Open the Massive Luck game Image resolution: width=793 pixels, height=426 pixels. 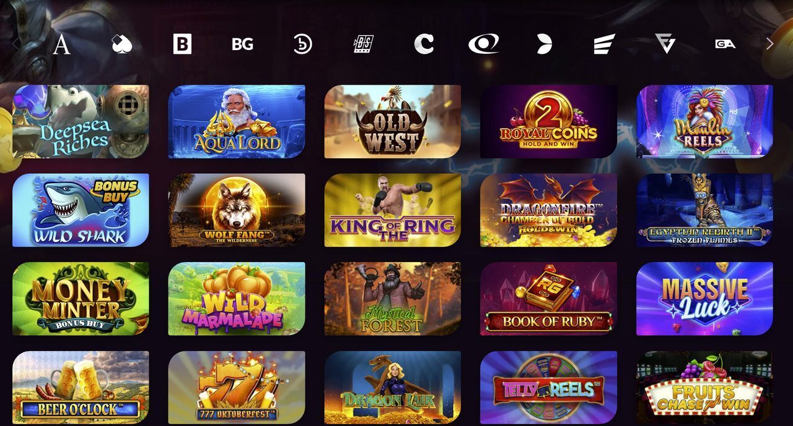[704, 299]
